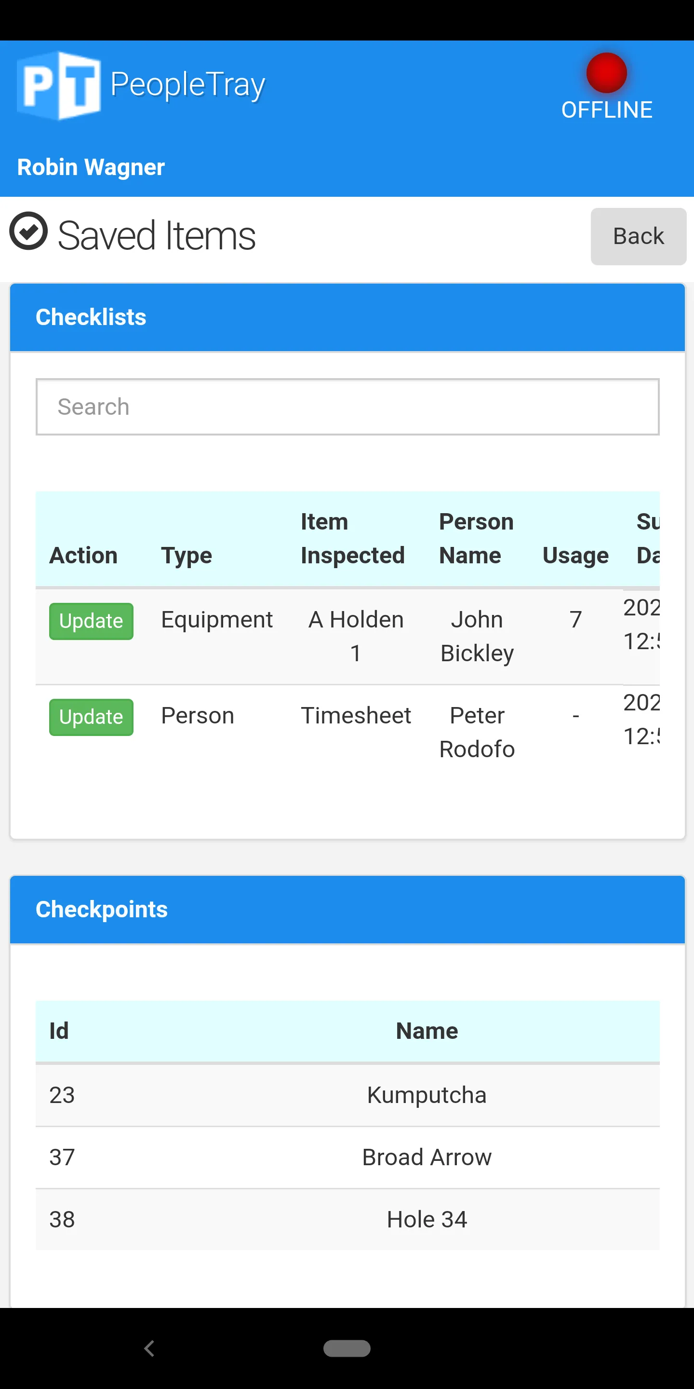Select the usage value 7
Screen dimensions: 694x1389
coord(575,620)
